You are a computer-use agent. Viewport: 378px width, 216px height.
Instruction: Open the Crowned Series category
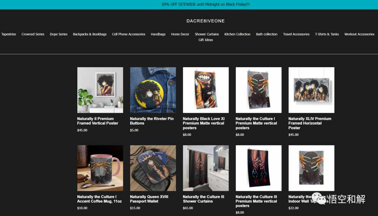click(33, 34)
